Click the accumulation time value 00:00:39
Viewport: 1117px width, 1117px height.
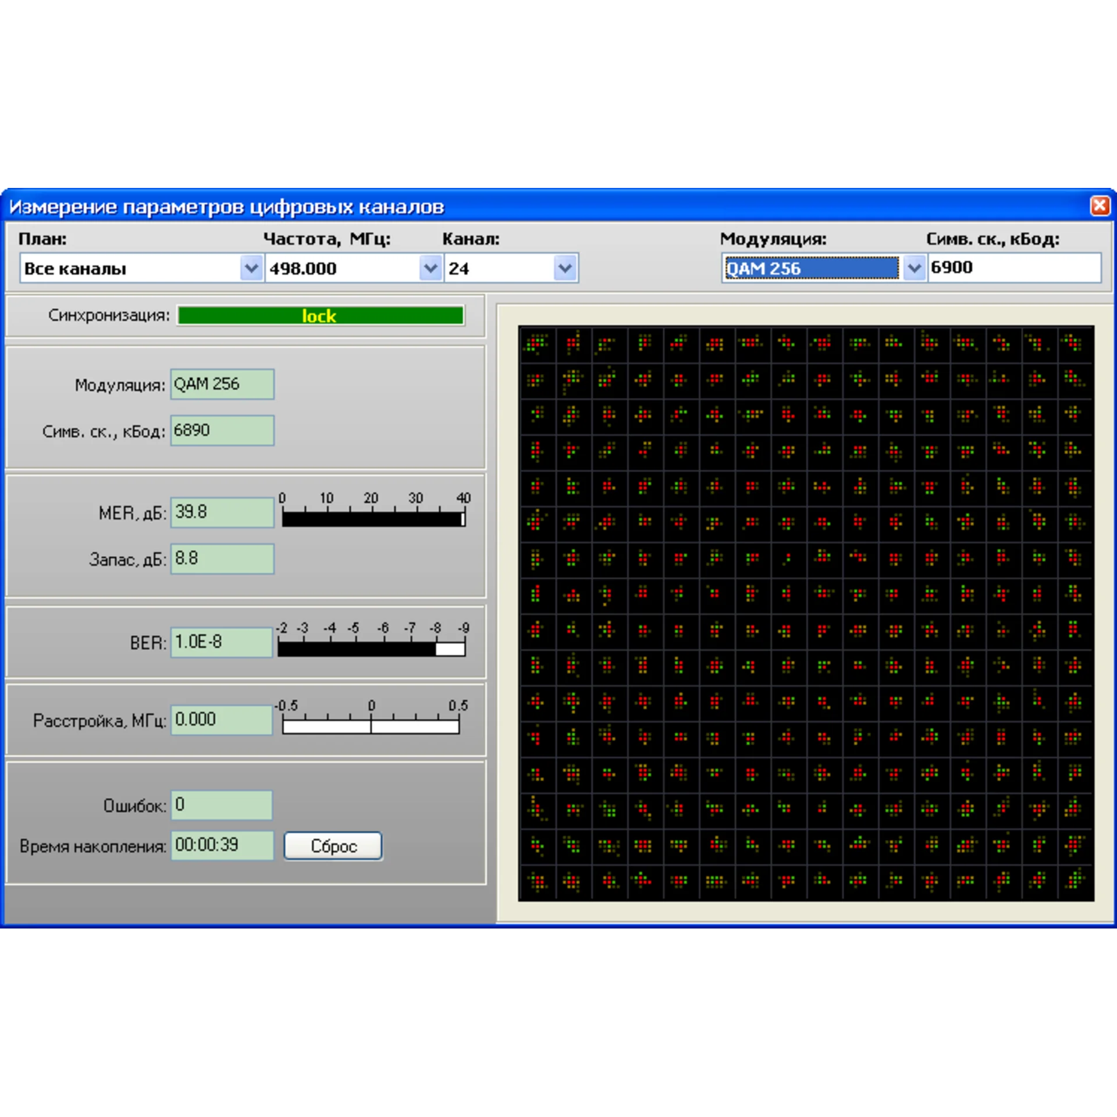click(222, 845)
